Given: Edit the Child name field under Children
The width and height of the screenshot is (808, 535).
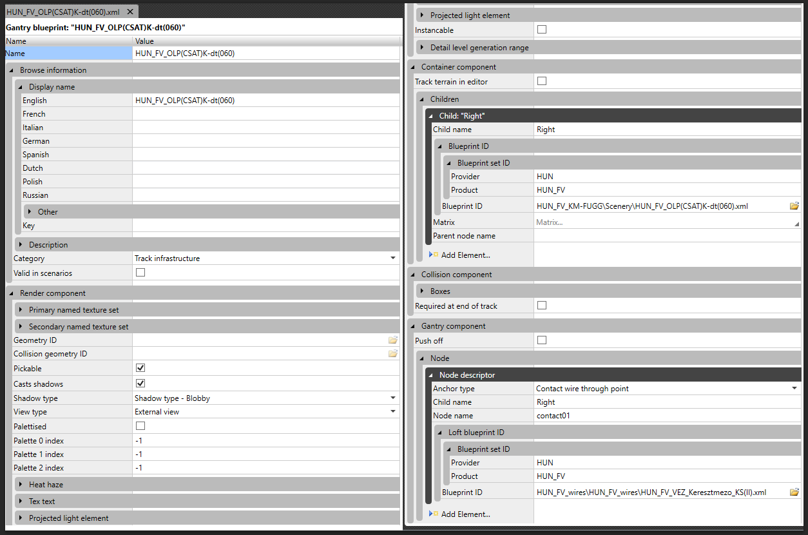Looking at the screenshot, I should tap(668, 130).
